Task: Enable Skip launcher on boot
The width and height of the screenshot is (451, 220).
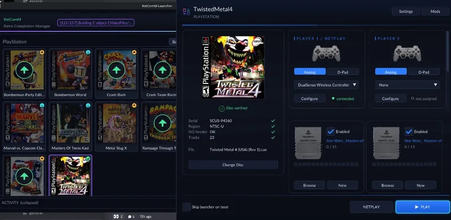Action: pos(187,207)
